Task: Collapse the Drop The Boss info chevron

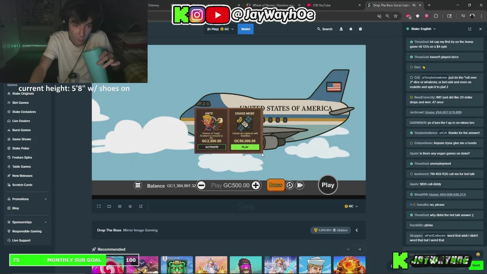Action: 356,230
